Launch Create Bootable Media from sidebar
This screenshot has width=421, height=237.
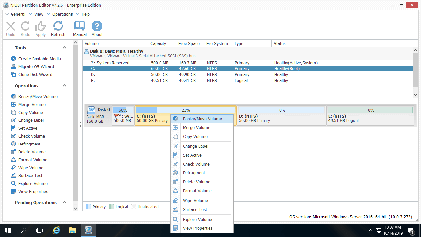(x=39, y=59)
